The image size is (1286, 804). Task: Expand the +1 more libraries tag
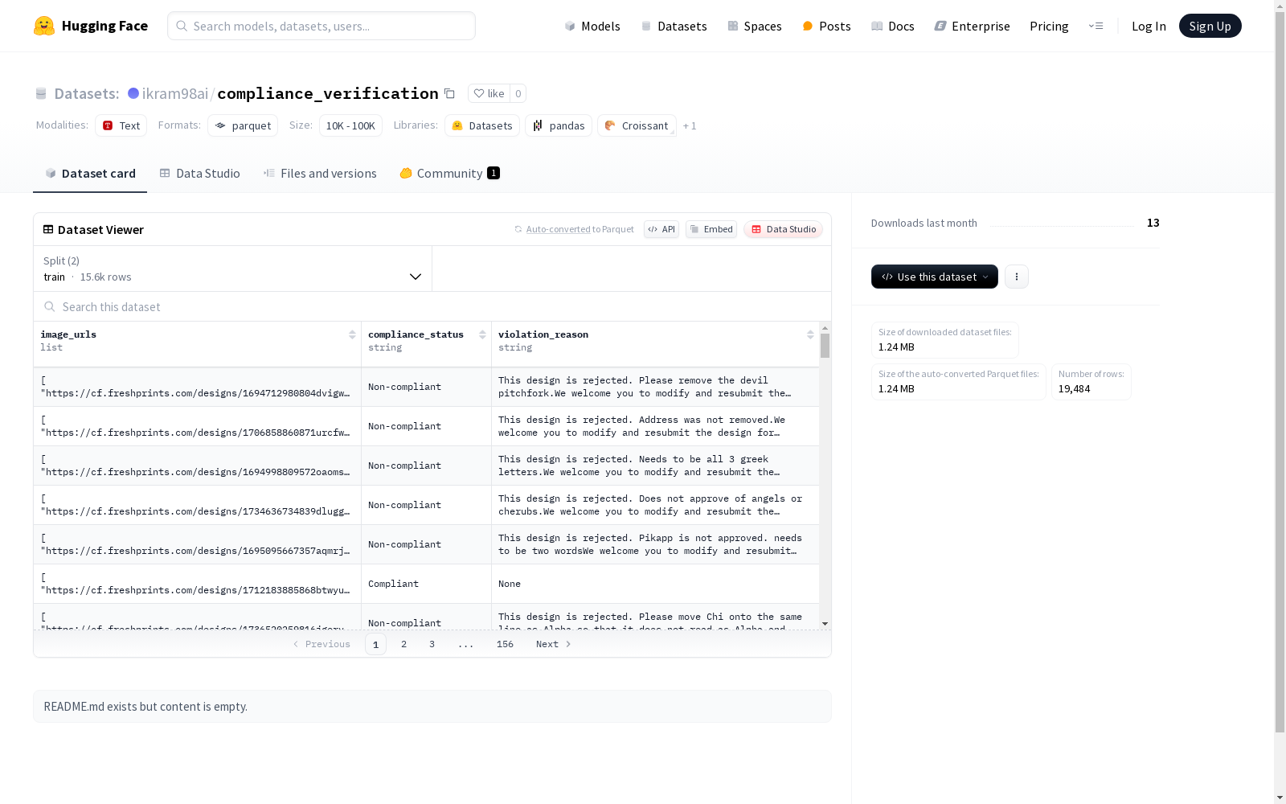point(690,126)
